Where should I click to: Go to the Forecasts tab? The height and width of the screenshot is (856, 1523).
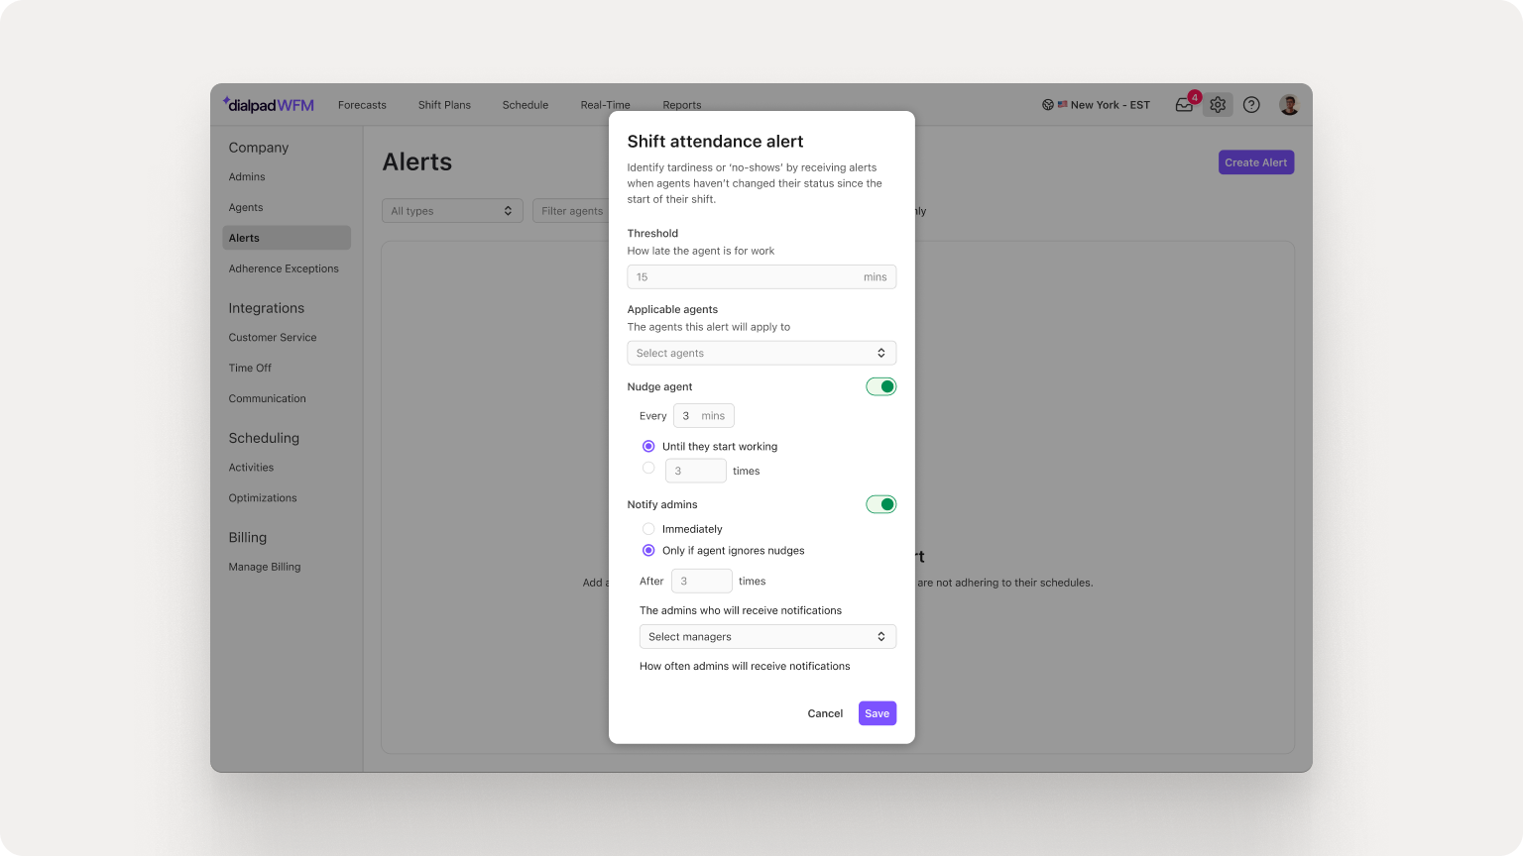click(362, 105)
